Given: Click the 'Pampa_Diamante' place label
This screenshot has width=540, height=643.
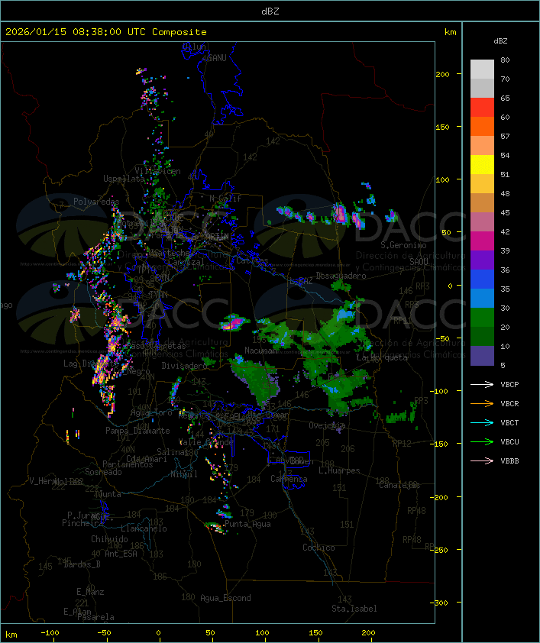Looking at the screenshot, I should (137, 431).
